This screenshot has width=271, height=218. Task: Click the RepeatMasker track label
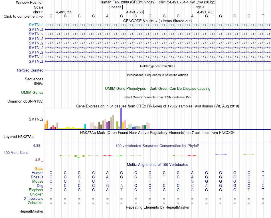pos(31,211)
